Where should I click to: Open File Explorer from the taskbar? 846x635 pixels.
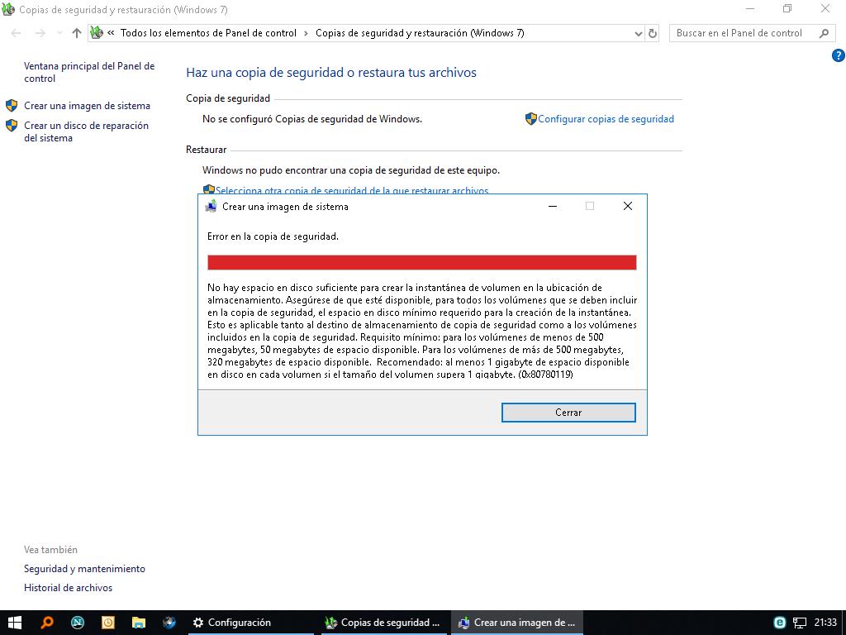(x=139, y=623)
